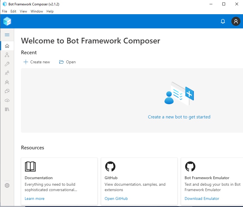Click the Open bot folder button
The width and height of the screenshot is (243, 207).
67,62
